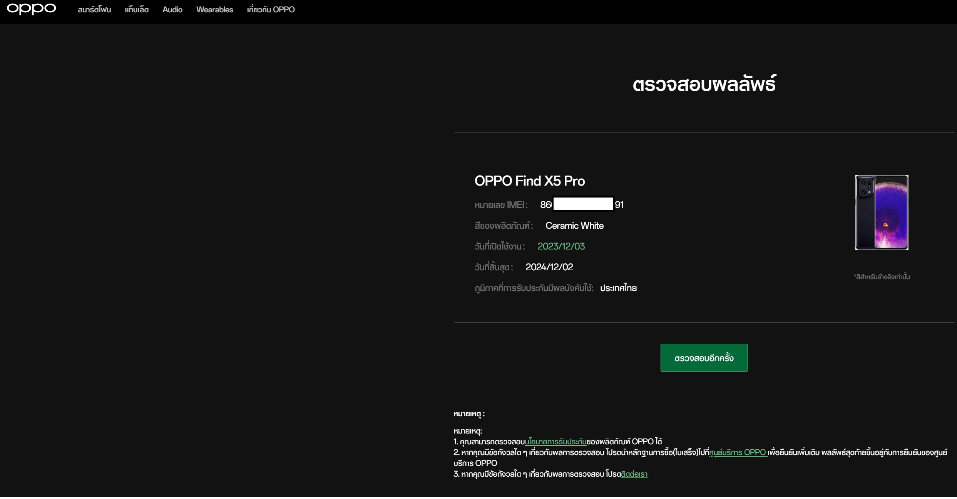Open the ศูนย์บริการ OPPO link
The height and width of the screenshot is (499, 957).
coord(738,452)
